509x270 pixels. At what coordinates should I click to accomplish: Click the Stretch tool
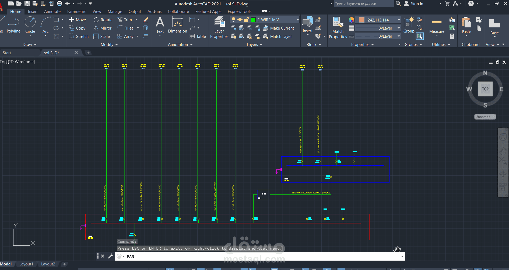coord(79,36)
